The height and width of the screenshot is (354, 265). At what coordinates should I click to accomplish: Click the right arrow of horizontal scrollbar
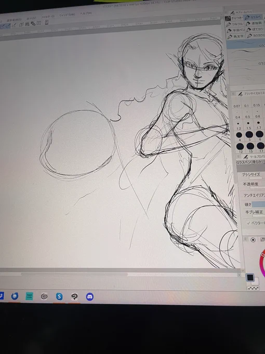click(239, 275)
